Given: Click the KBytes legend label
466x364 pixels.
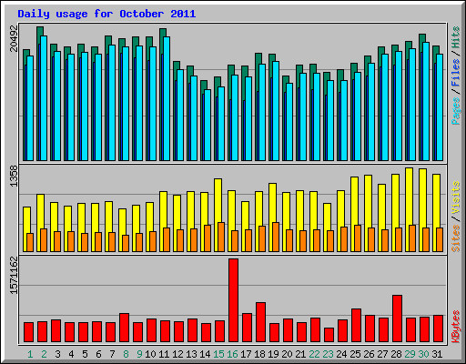Looking at the screenshot, I should tap(455, 327).
